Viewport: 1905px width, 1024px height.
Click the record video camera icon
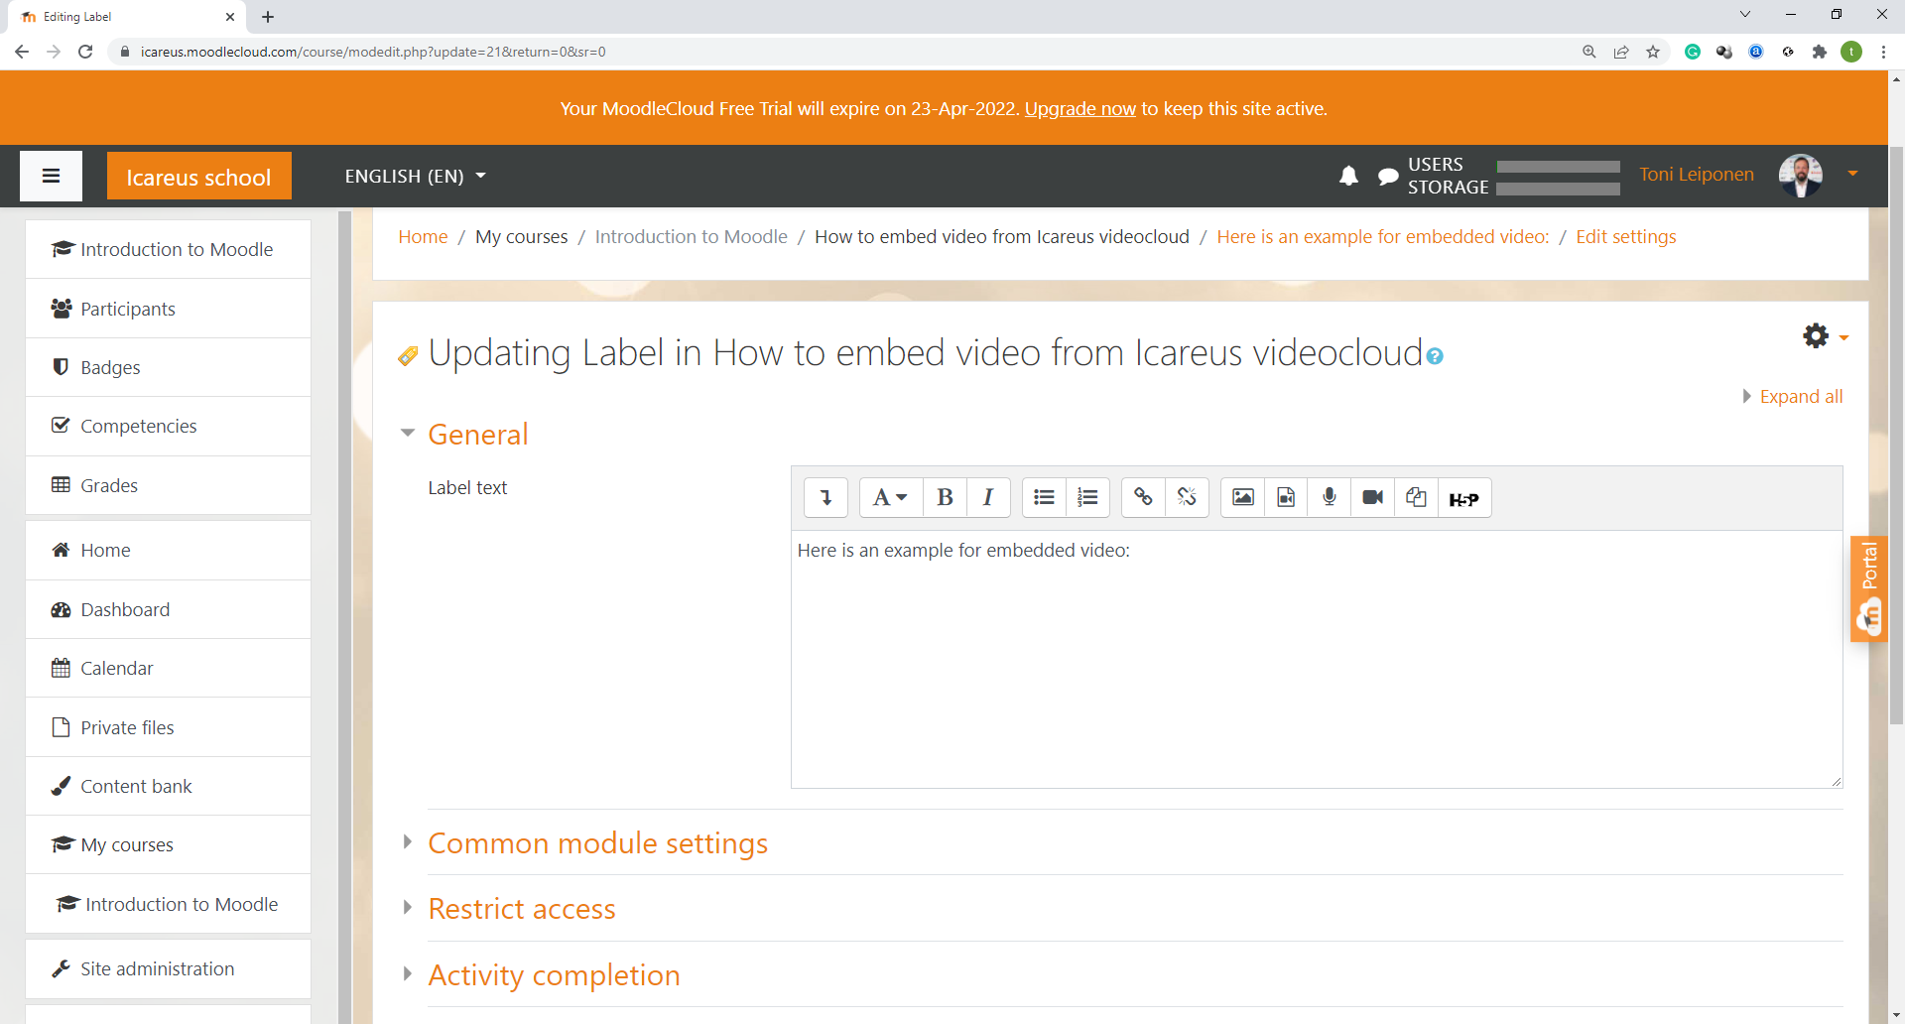point(1373,498)
